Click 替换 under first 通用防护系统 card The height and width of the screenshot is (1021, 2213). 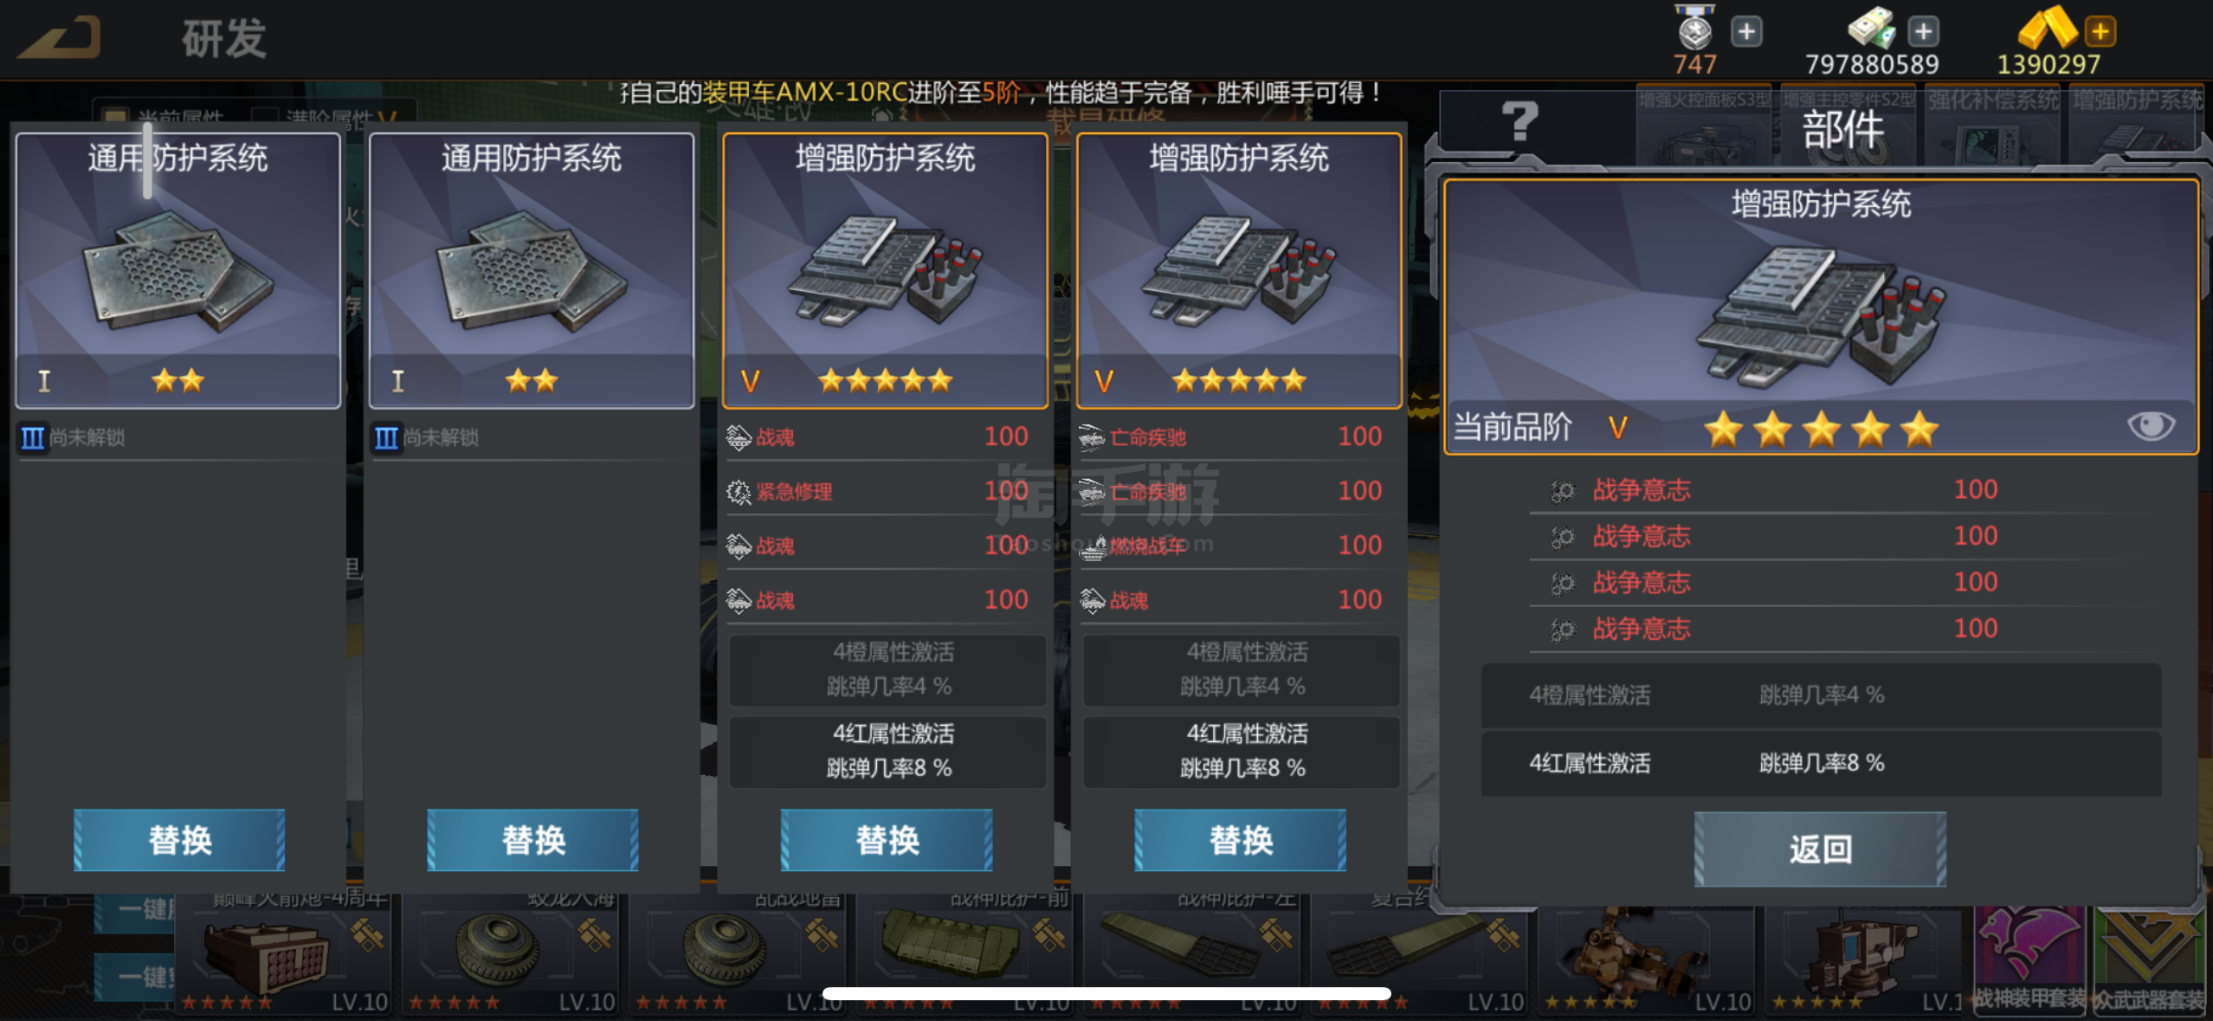click(x=179, y=839)
